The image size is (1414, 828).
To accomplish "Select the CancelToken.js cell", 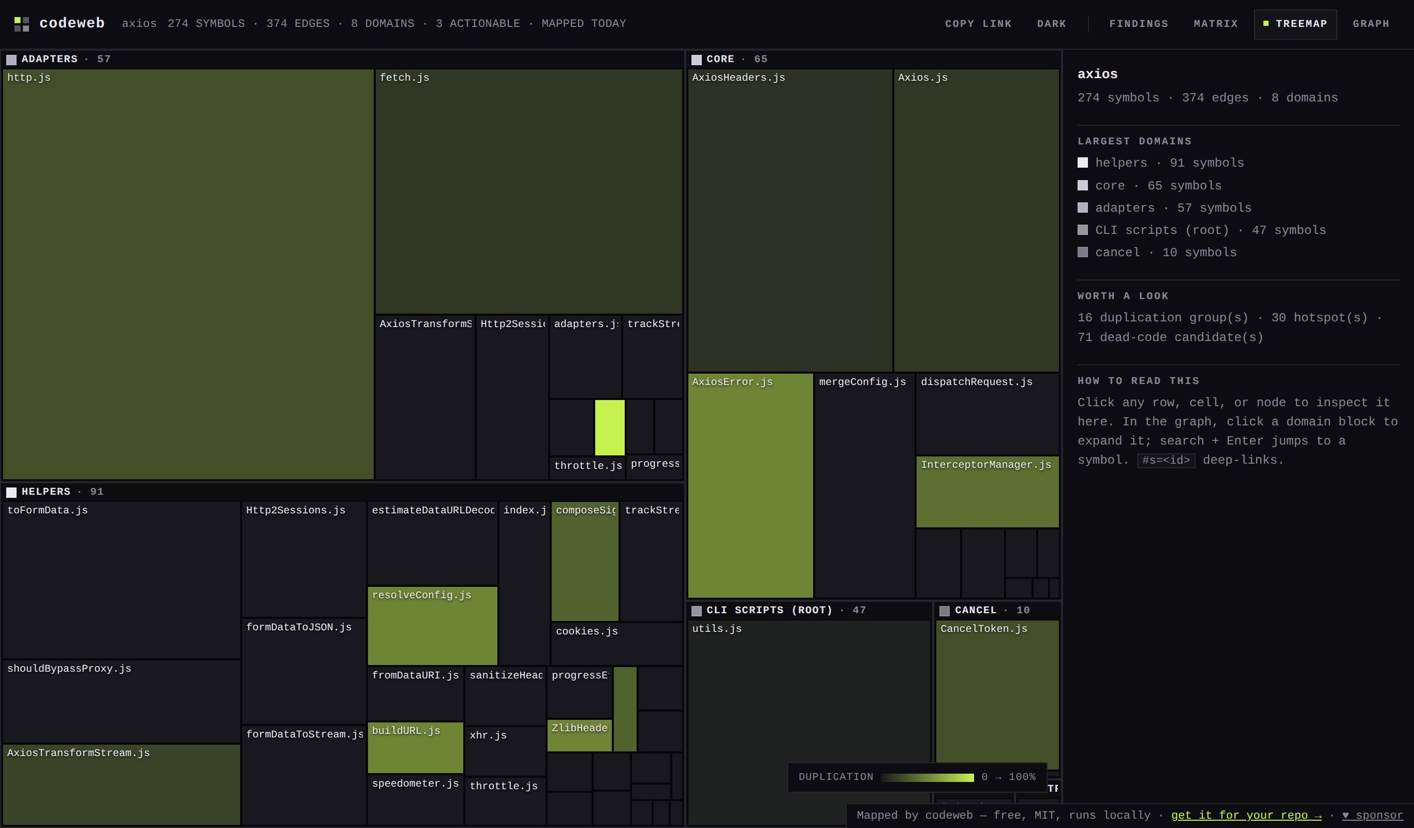I will [997, 694].
